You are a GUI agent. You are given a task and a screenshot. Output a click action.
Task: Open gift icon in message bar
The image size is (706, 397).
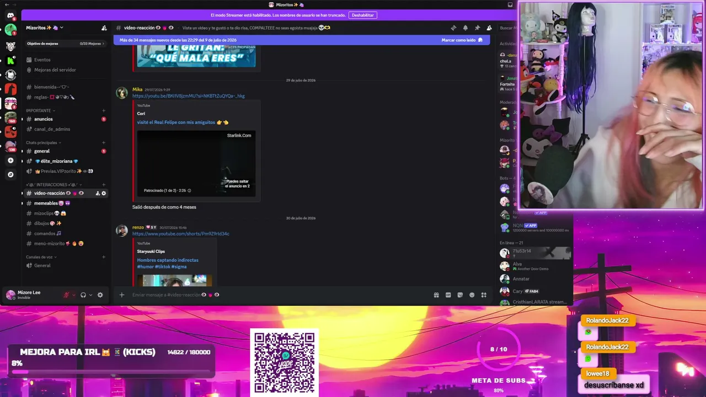436,295
